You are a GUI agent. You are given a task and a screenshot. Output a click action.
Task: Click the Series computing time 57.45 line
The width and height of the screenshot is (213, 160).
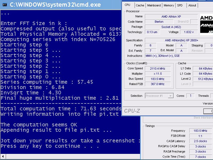[47, 82]
